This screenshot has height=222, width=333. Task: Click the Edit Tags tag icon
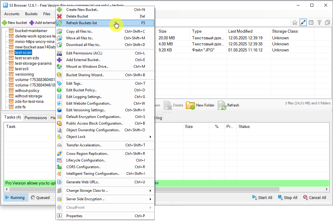(59, 83)
